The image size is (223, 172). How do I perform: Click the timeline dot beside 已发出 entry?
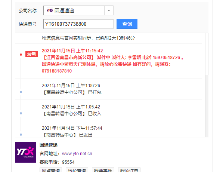click(21, 135)
